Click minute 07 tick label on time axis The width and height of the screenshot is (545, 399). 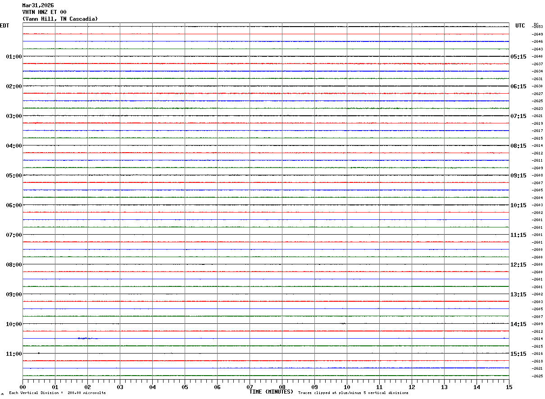tap(250, 387)
